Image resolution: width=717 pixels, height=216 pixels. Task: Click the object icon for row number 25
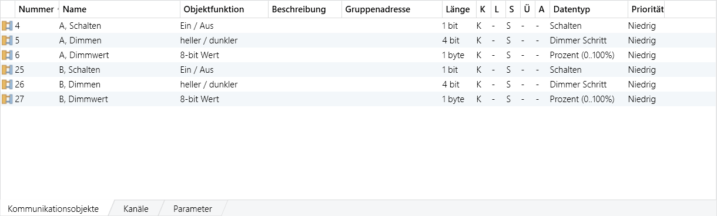pos(7,70)
